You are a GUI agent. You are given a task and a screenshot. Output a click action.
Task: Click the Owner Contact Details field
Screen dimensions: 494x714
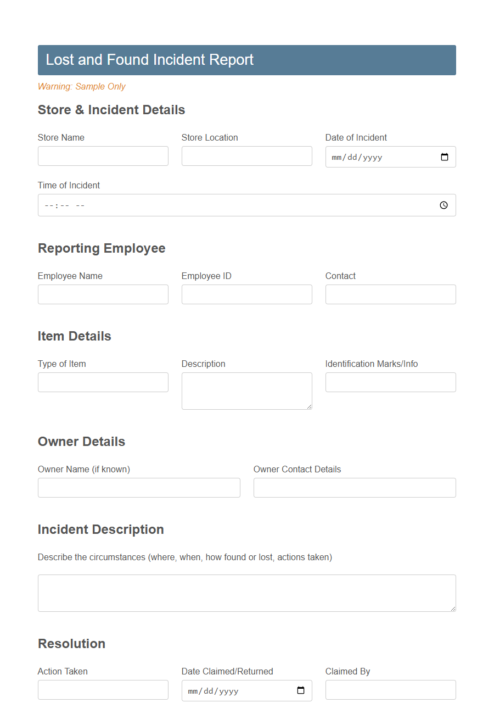(354, 488)
